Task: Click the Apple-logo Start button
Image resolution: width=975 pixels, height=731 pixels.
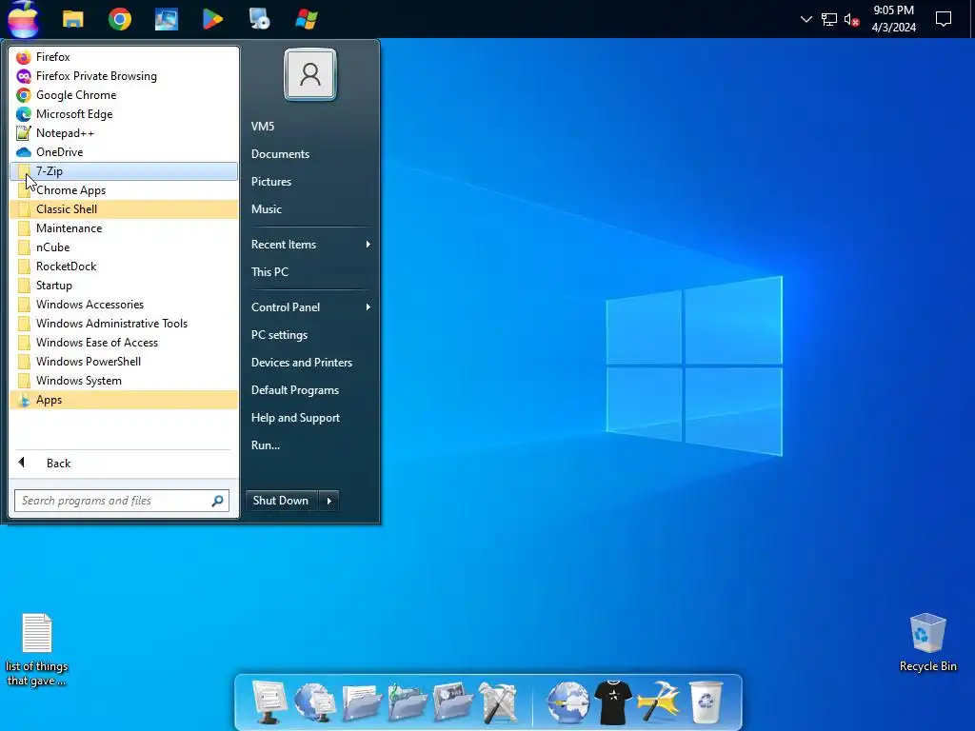Action: tap(24, 19)
